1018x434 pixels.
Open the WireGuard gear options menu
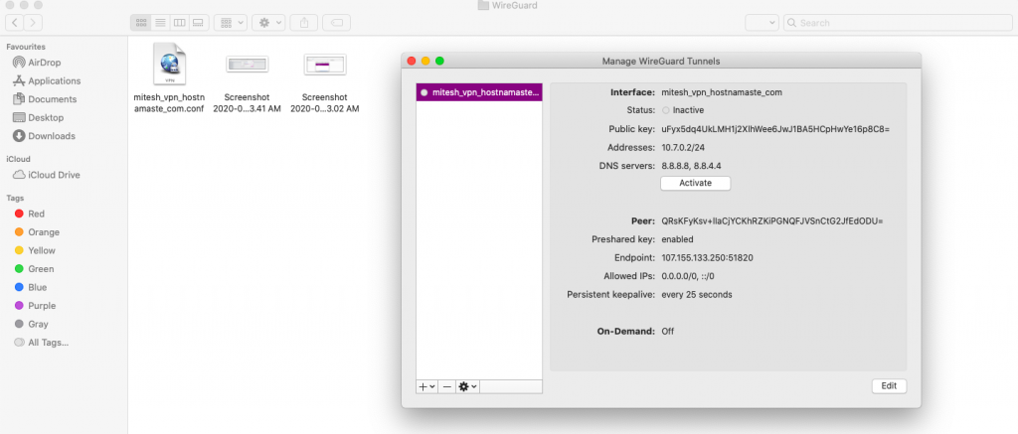click(x=467, y=386)
